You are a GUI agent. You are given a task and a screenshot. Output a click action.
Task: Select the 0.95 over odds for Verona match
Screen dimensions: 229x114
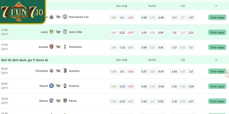[x=144, y=101]
